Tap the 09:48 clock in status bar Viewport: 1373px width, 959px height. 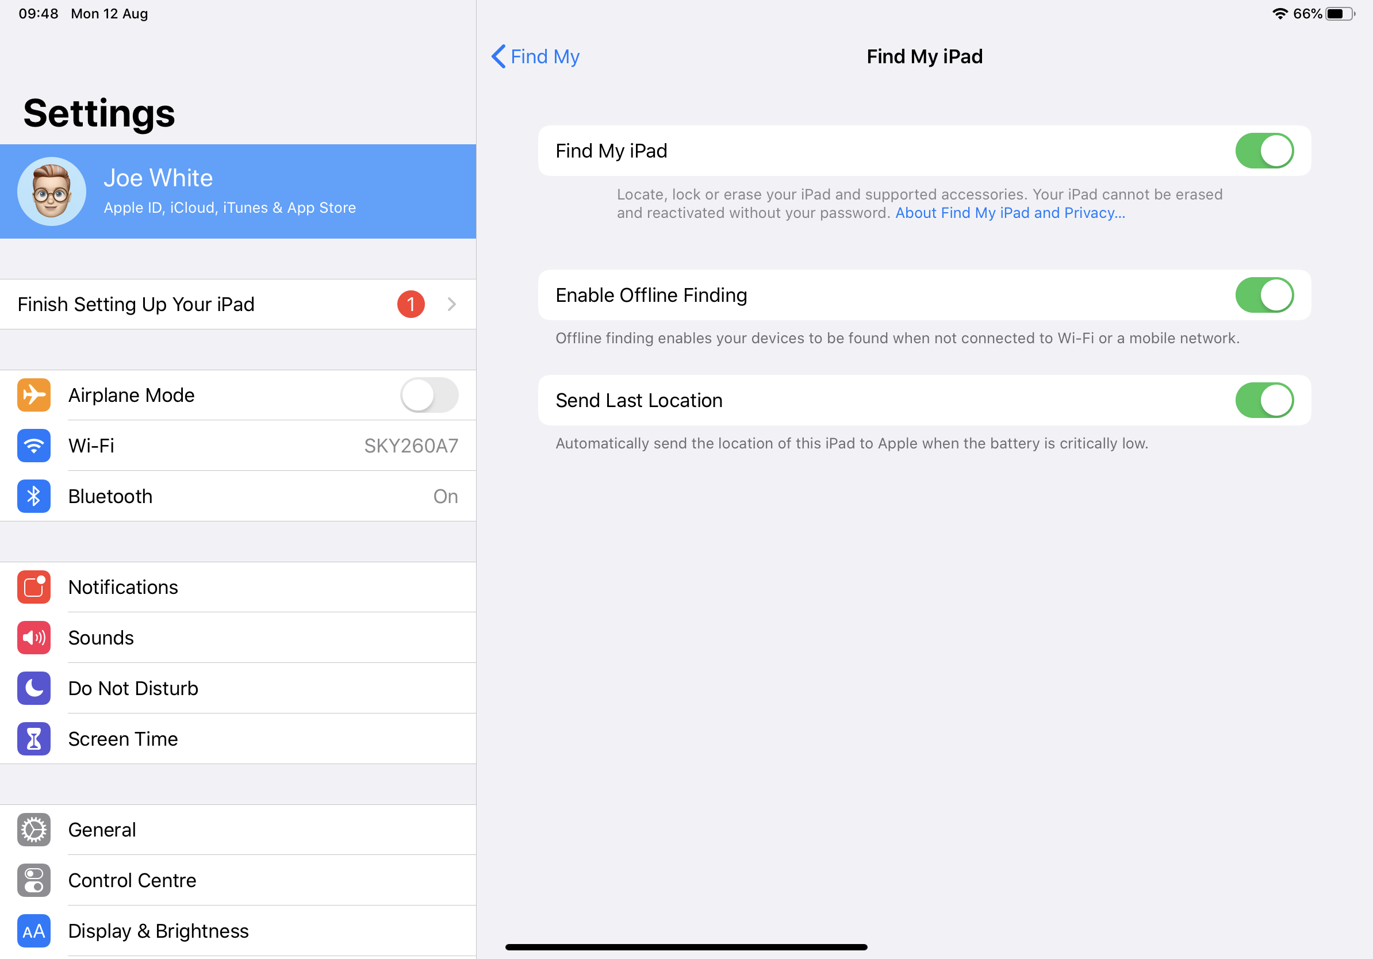39,14
